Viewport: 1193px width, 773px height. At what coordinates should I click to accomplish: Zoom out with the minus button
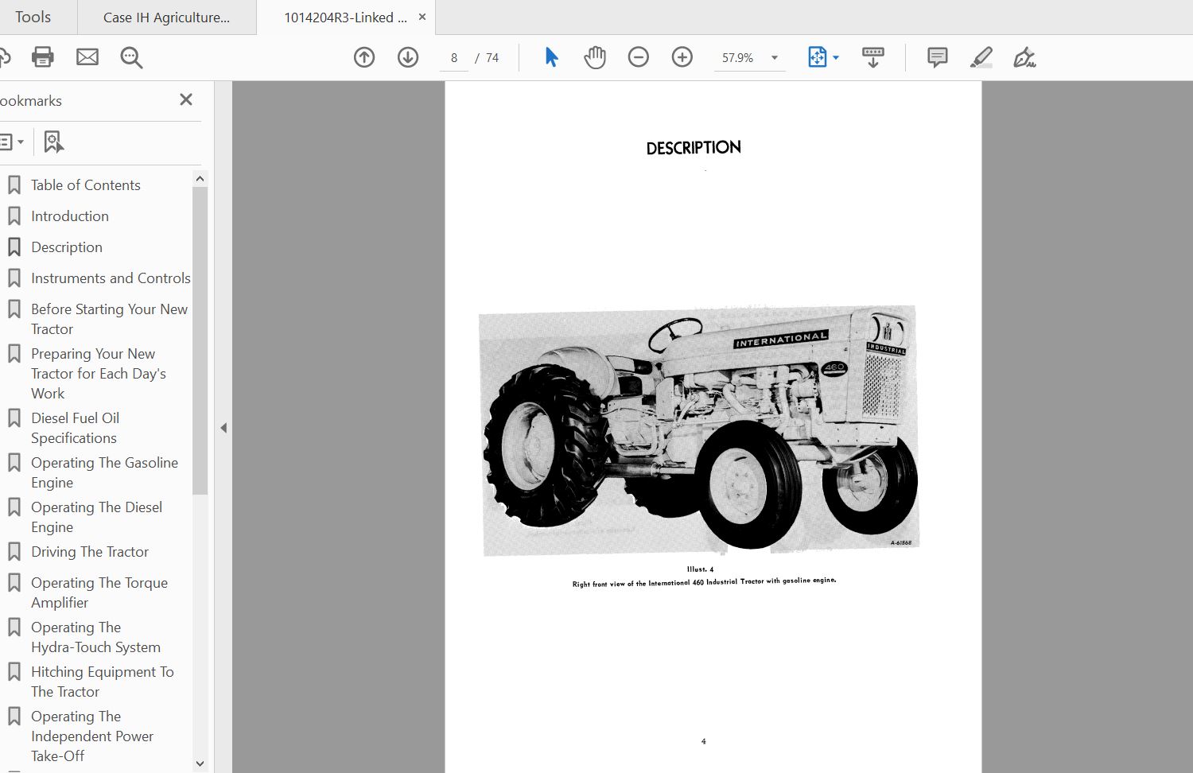[x=639, y=57]
